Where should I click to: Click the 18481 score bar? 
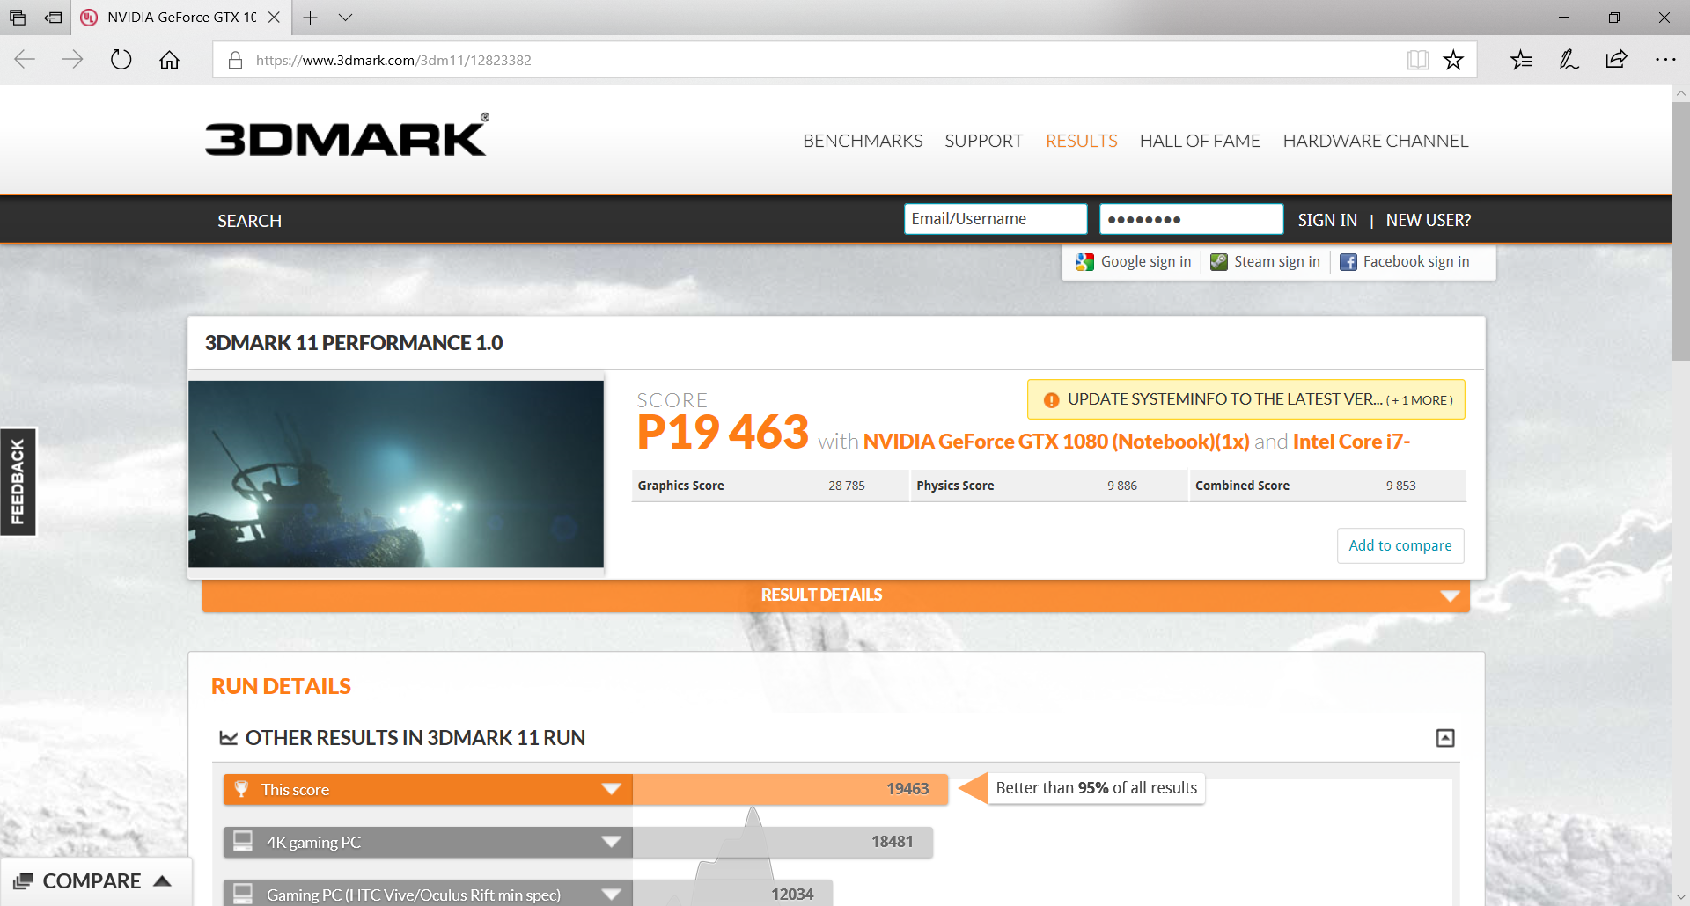(x=783, y=842)
